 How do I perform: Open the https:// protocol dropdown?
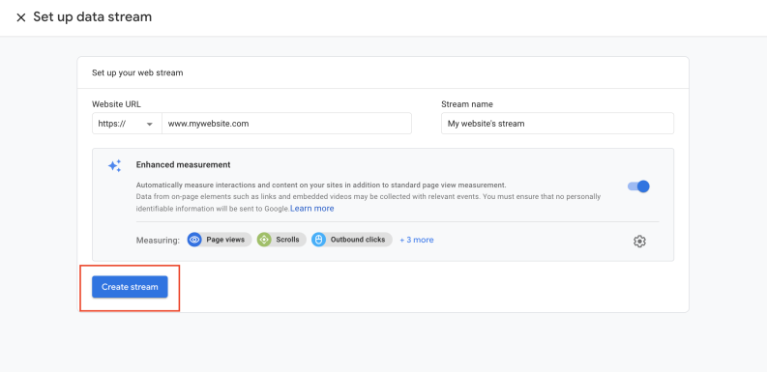pyautogui.click(x=127, y=124)
